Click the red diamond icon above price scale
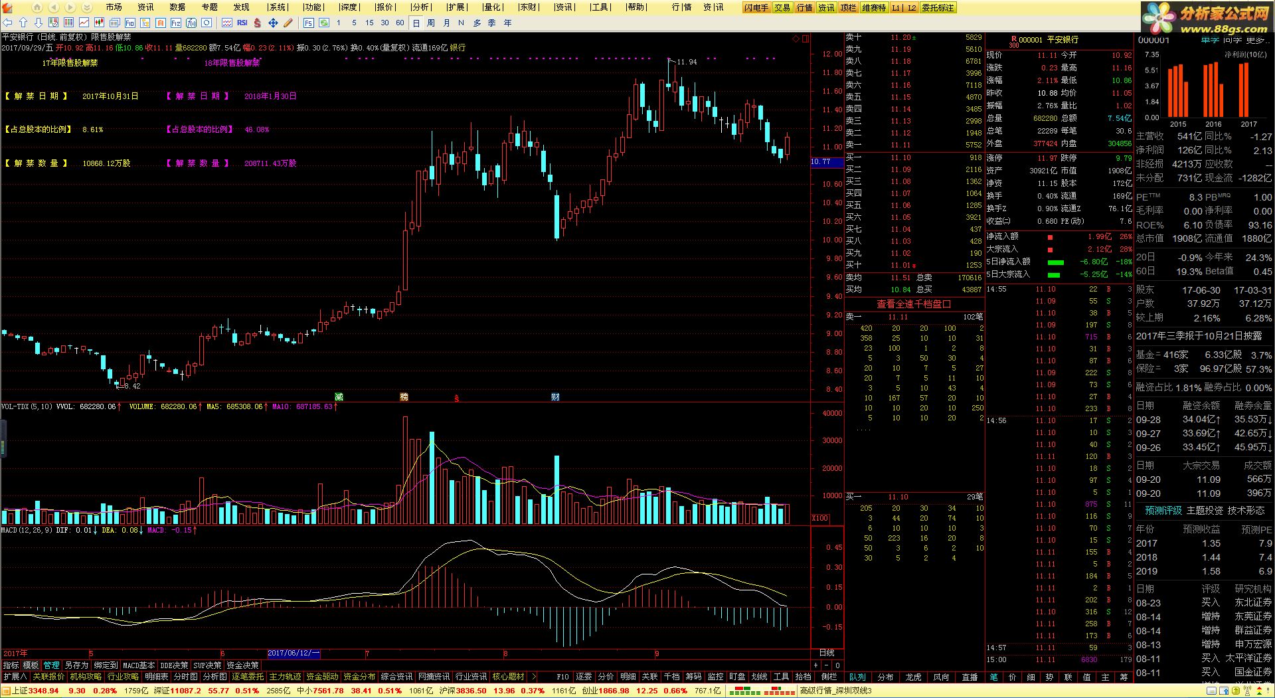Screen dimensions: 1275x698 [x=796, y=39]
